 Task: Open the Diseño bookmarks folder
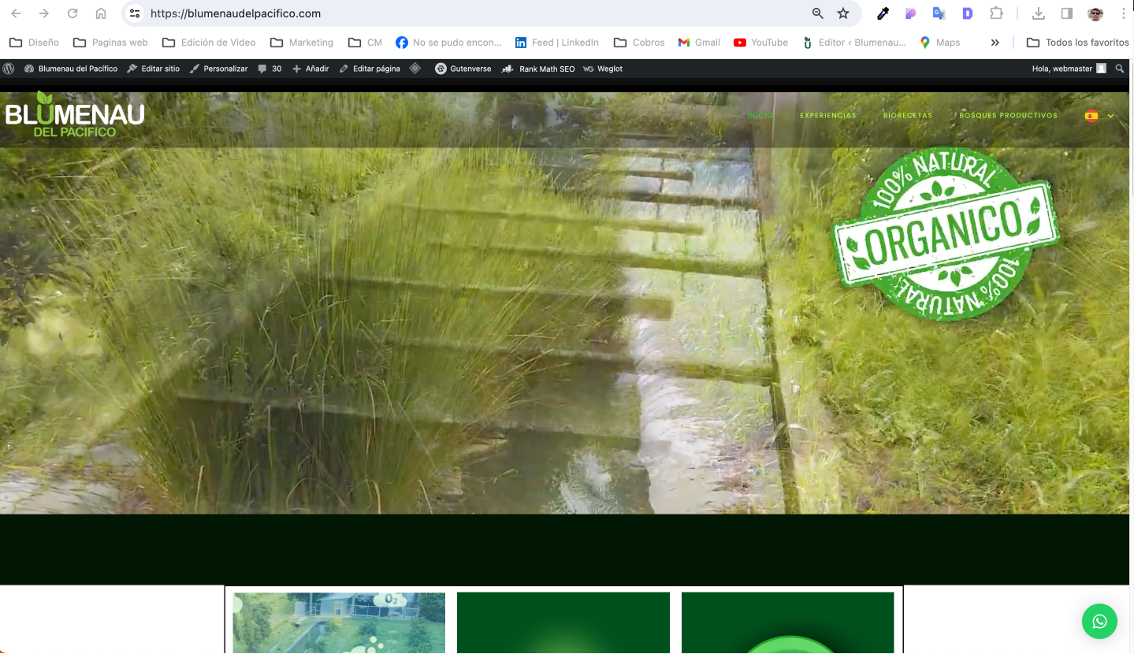[x=34, y=43]
